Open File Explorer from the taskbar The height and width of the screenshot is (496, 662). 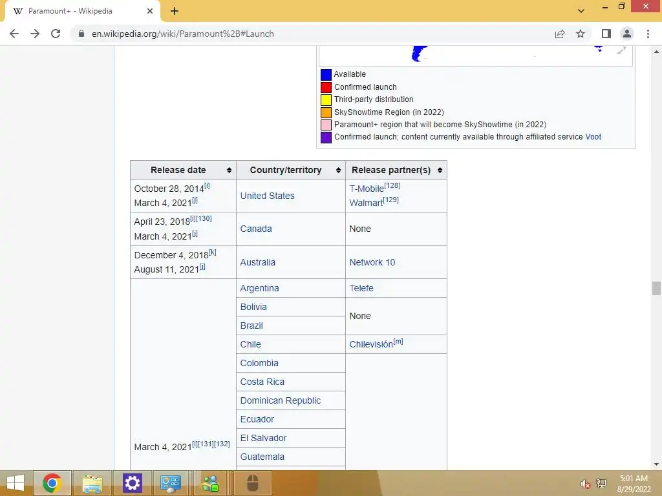point(92,483)
